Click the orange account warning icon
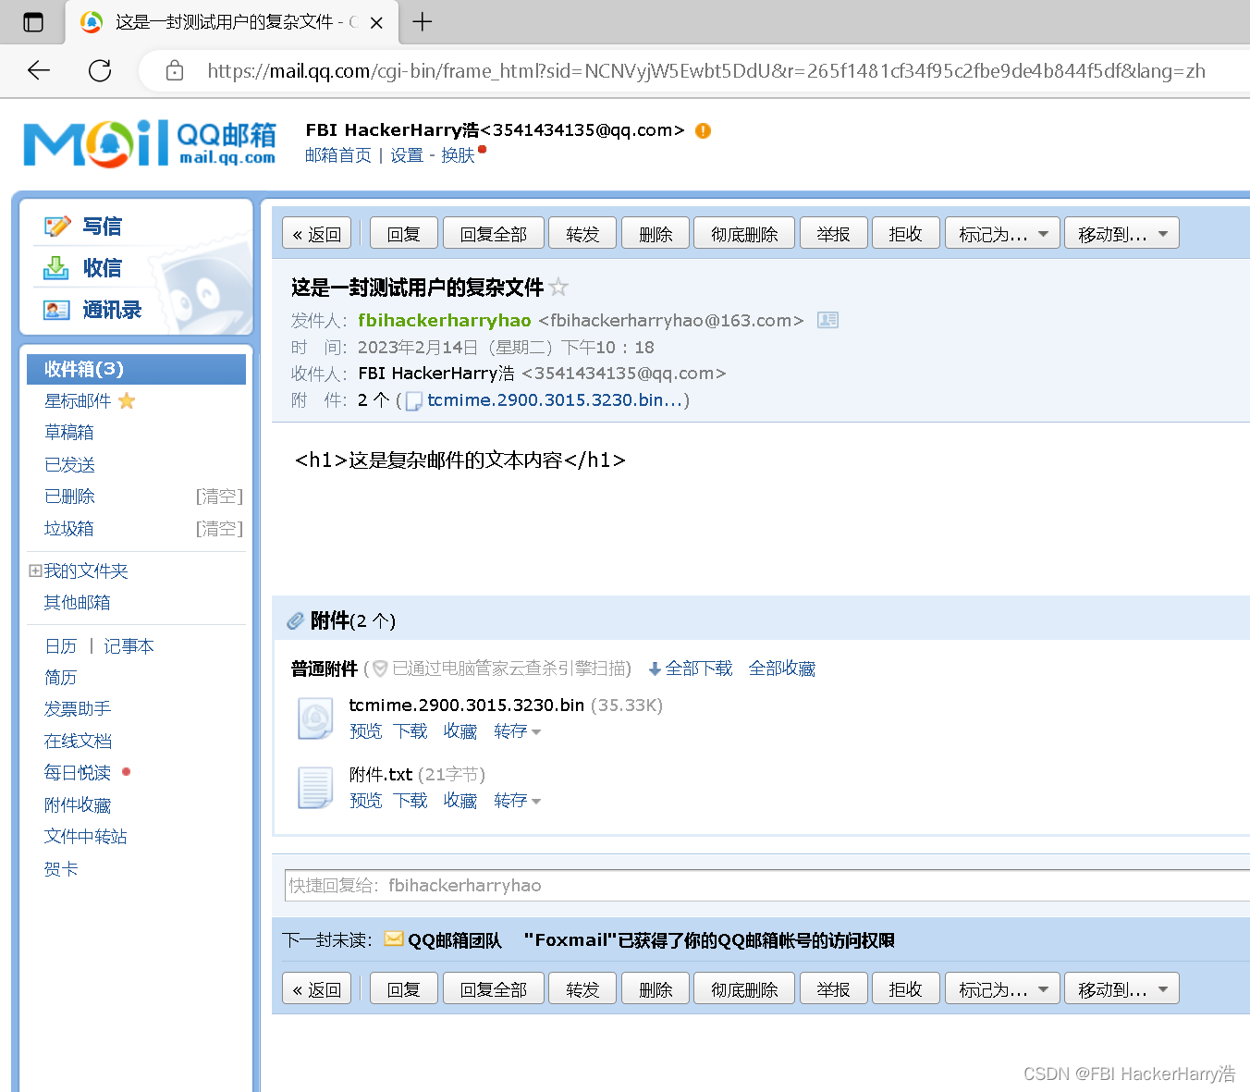The image size is (1250, 1092). point(703,130)
